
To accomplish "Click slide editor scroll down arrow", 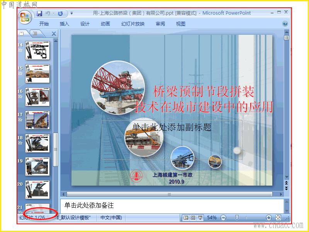I will click(x=287, y=177).
